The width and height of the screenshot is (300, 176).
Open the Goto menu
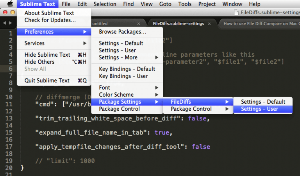click(165, 4)
